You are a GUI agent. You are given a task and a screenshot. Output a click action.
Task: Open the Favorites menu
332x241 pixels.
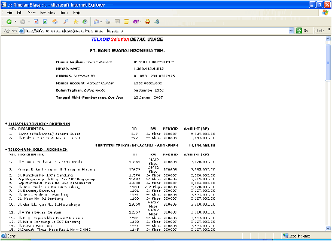tap(48, 13)
